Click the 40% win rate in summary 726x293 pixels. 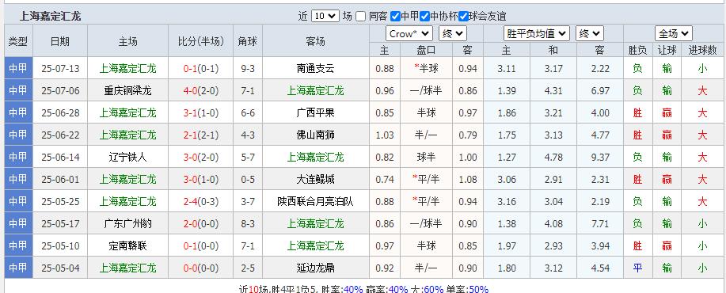[353, 289]
